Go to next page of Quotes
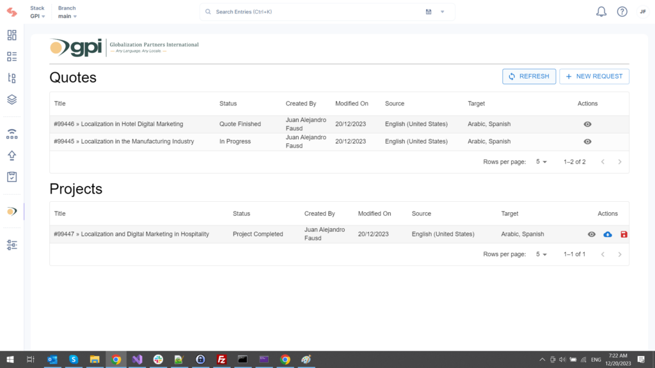The image size is (655, 368). pyautogui.click(x=620, y=162)
